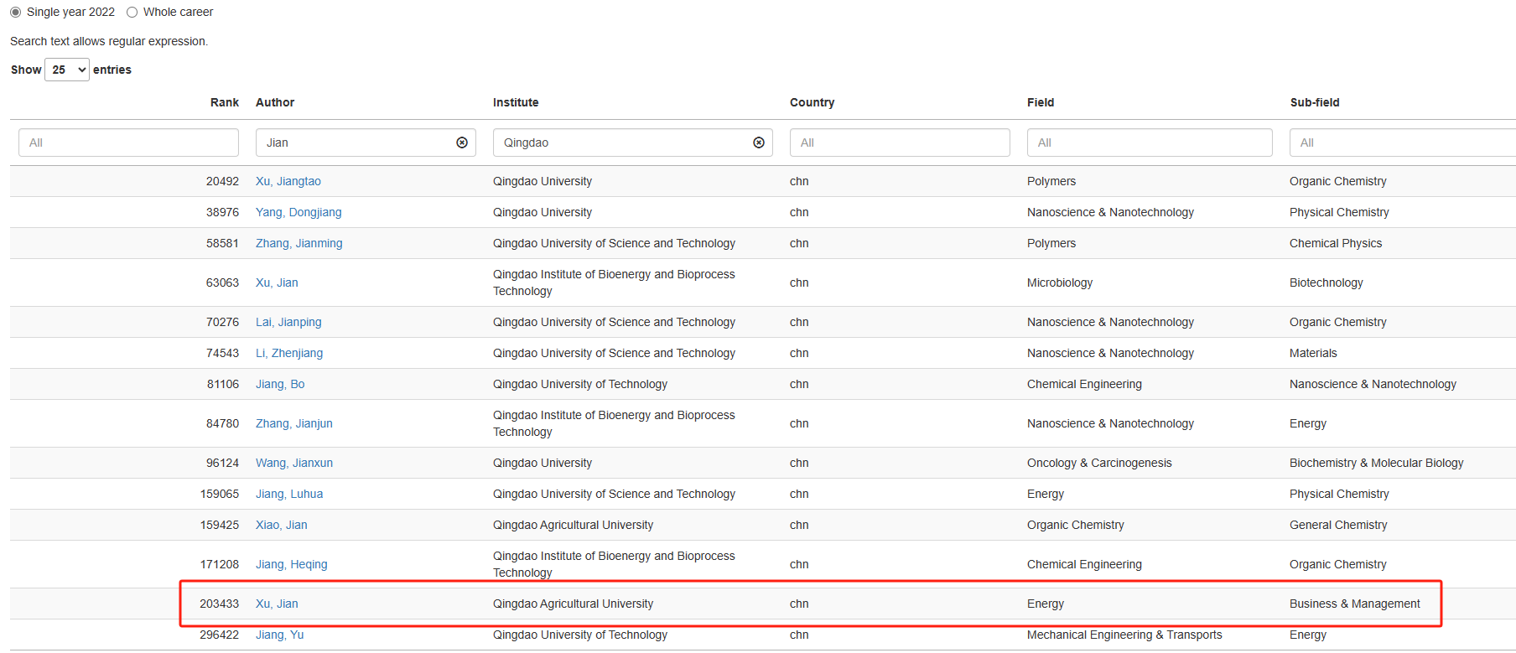Viewport: 1516px width, 653px height.
Task: Click 'Biotechnology' sub-field cell
Action: coord(1326,282)
